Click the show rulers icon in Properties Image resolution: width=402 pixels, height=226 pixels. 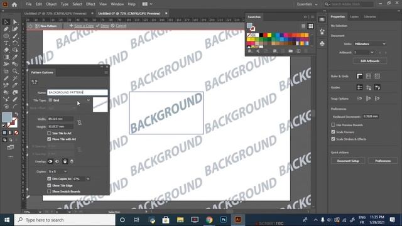359,76
